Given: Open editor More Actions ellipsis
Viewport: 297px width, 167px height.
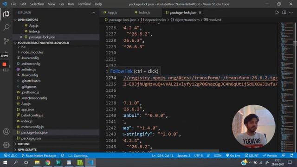Looking at the screenshot, I should [x=291, y=13].
